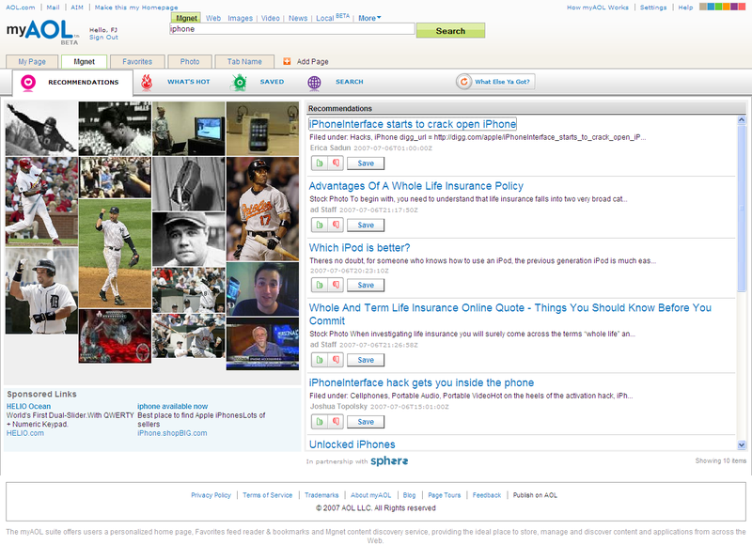The height and width of the screenshot is (545, 752).
Task: Click the recommendations scrollbar down arrow
Action: coord(742,444)
